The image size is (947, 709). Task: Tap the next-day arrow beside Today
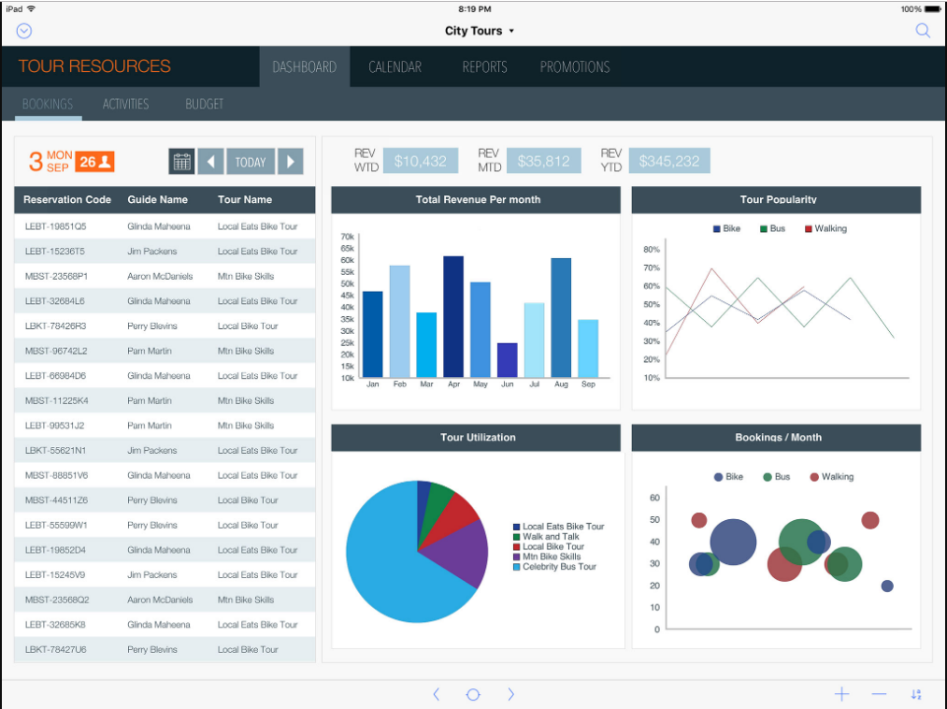pos(291,160)
